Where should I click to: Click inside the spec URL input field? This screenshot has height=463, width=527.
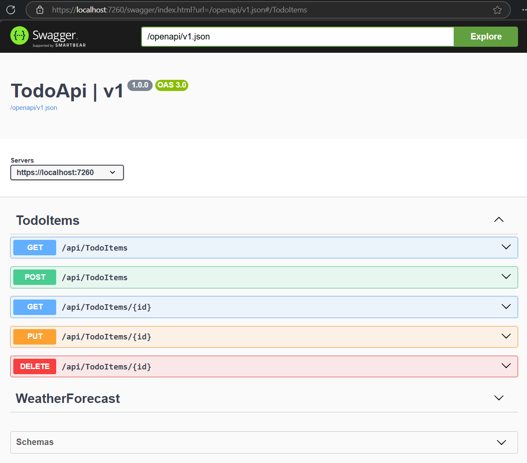pyautogui.click(x=297, y=36)
